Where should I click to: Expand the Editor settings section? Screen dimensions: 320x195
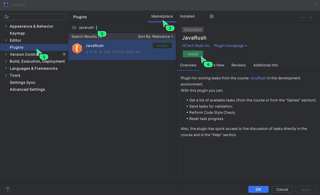click(x=6, y=40)
